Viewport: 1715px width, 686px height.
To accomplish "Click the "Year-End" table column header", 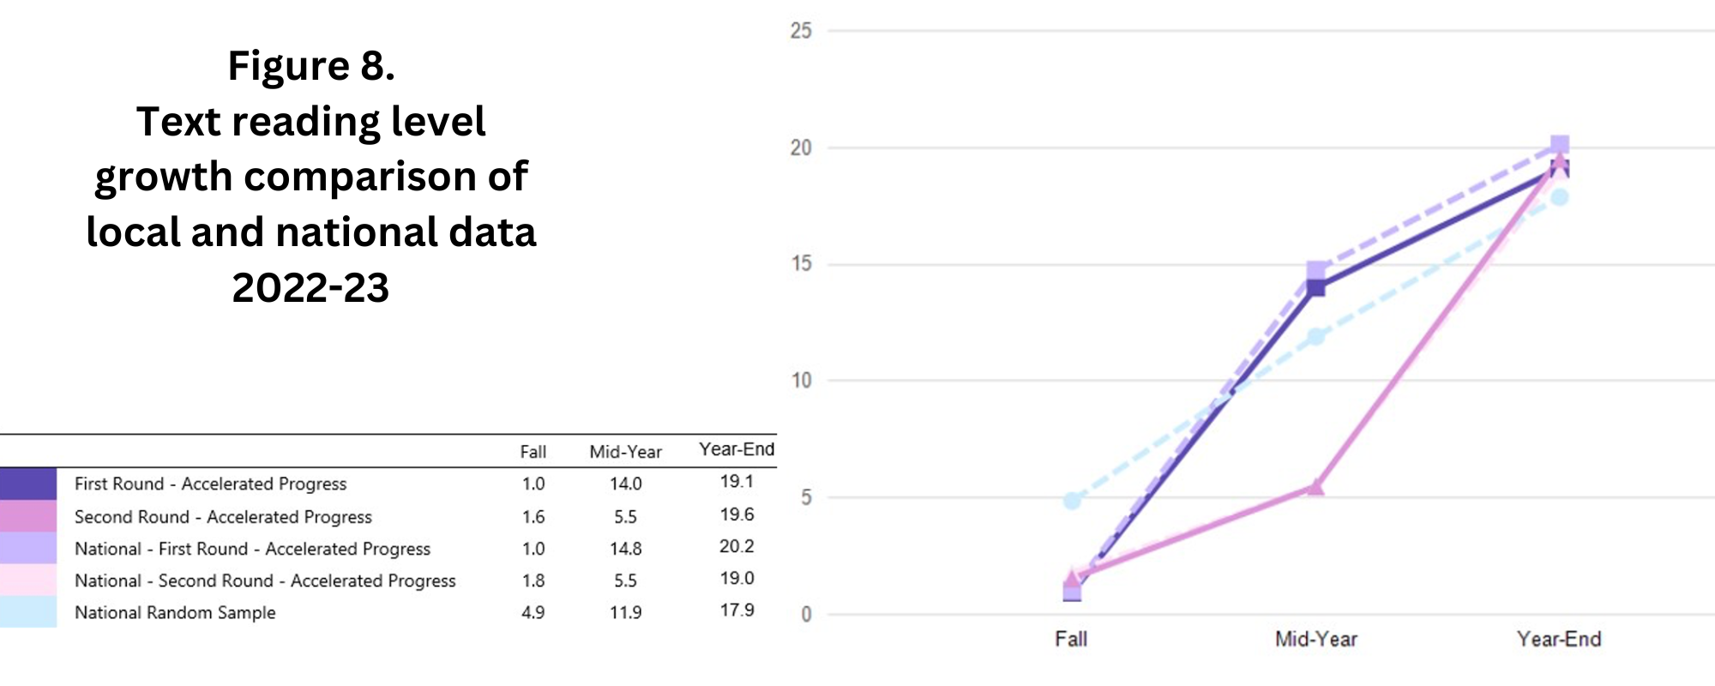I will click(736, 449).
